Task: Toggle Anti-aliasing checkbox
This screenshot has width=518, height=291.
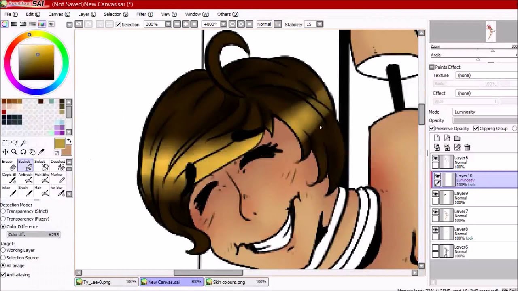Action: click(x=3, y=275)
